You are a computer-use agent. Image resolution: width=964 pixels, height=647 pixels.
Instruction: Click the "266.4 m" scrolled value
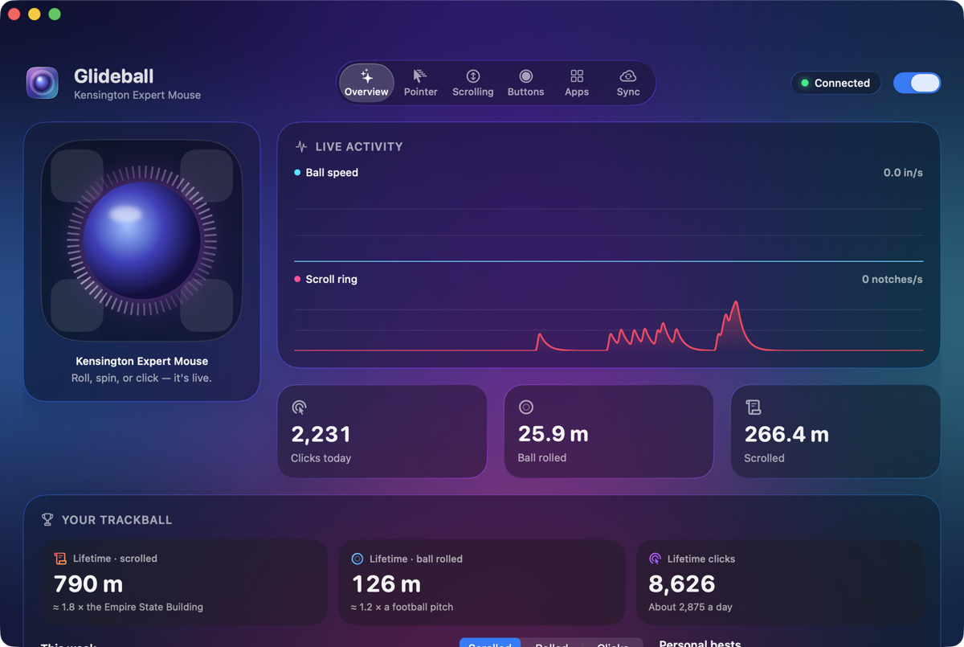(x=786, y=434)
